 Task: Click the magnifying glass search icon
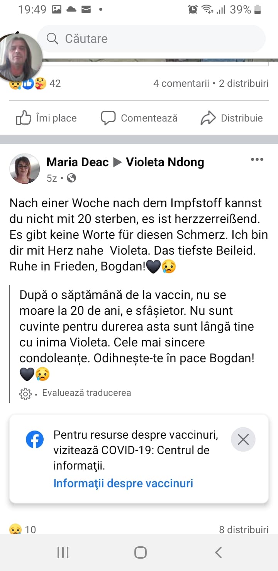coord(52,39)
